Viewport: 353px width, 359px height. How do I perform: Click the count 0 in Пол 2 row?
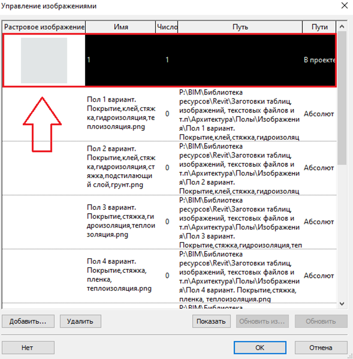(167, 168)
